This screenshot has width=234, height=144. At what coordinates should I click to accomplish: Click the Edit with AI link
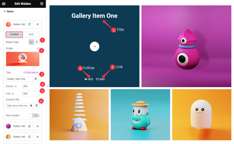click(x=31, y=73)
